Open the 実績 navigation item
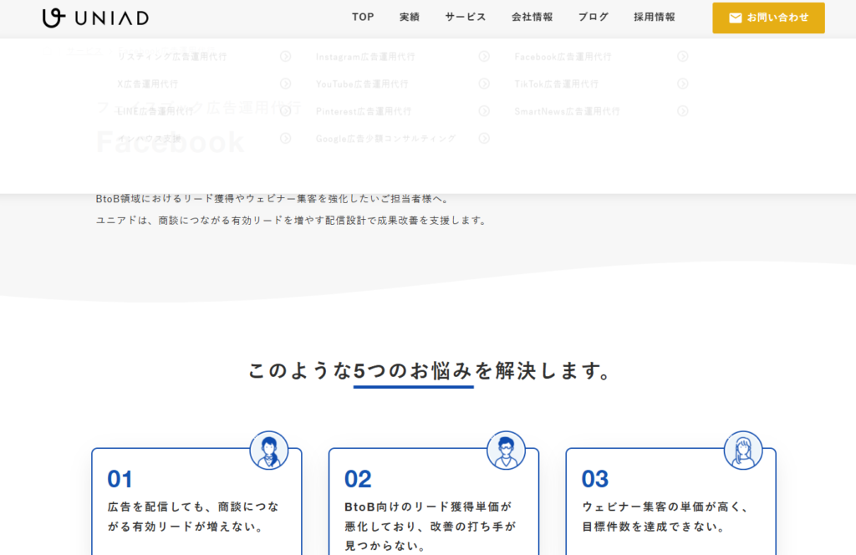 pyautogui.click(x=409, y=17)
